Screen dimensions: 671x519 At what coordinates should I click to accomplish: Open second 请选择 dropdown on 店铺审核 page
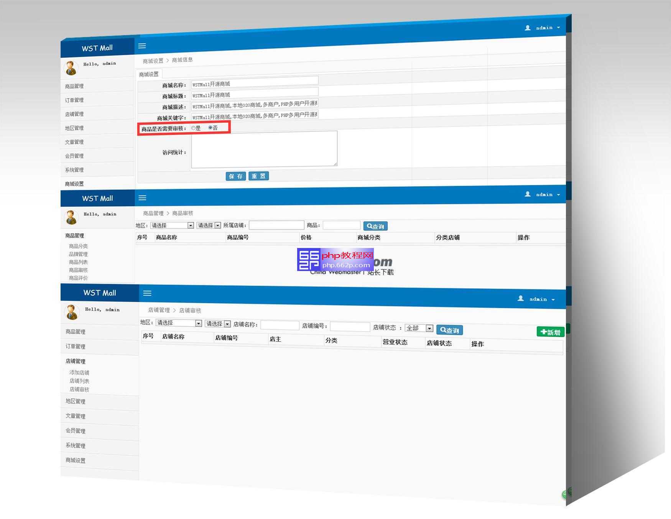point(218,324)
